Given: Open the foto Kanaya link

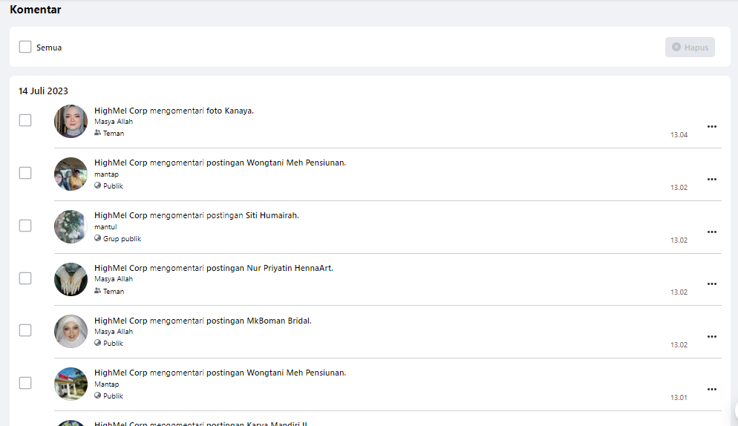Looking at the screenshot, I should [x=229, y=111].
